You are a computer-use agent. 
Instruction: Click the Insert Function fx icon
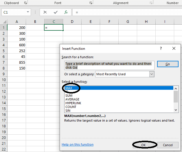click(66, 12)
